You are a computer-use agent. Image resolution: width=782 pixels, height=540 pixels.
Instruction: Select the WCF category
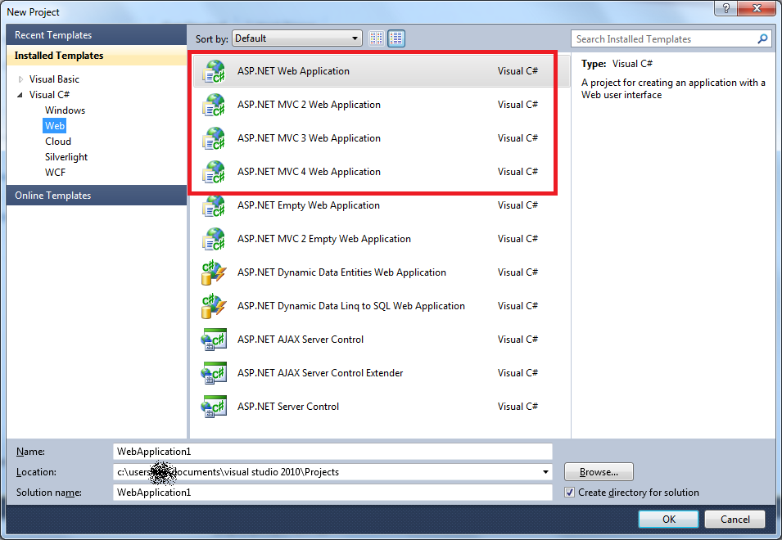pos(55,173)
